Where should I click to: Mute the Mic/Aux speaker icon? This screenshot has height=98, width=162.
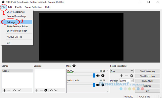click(x=98, y=76)
